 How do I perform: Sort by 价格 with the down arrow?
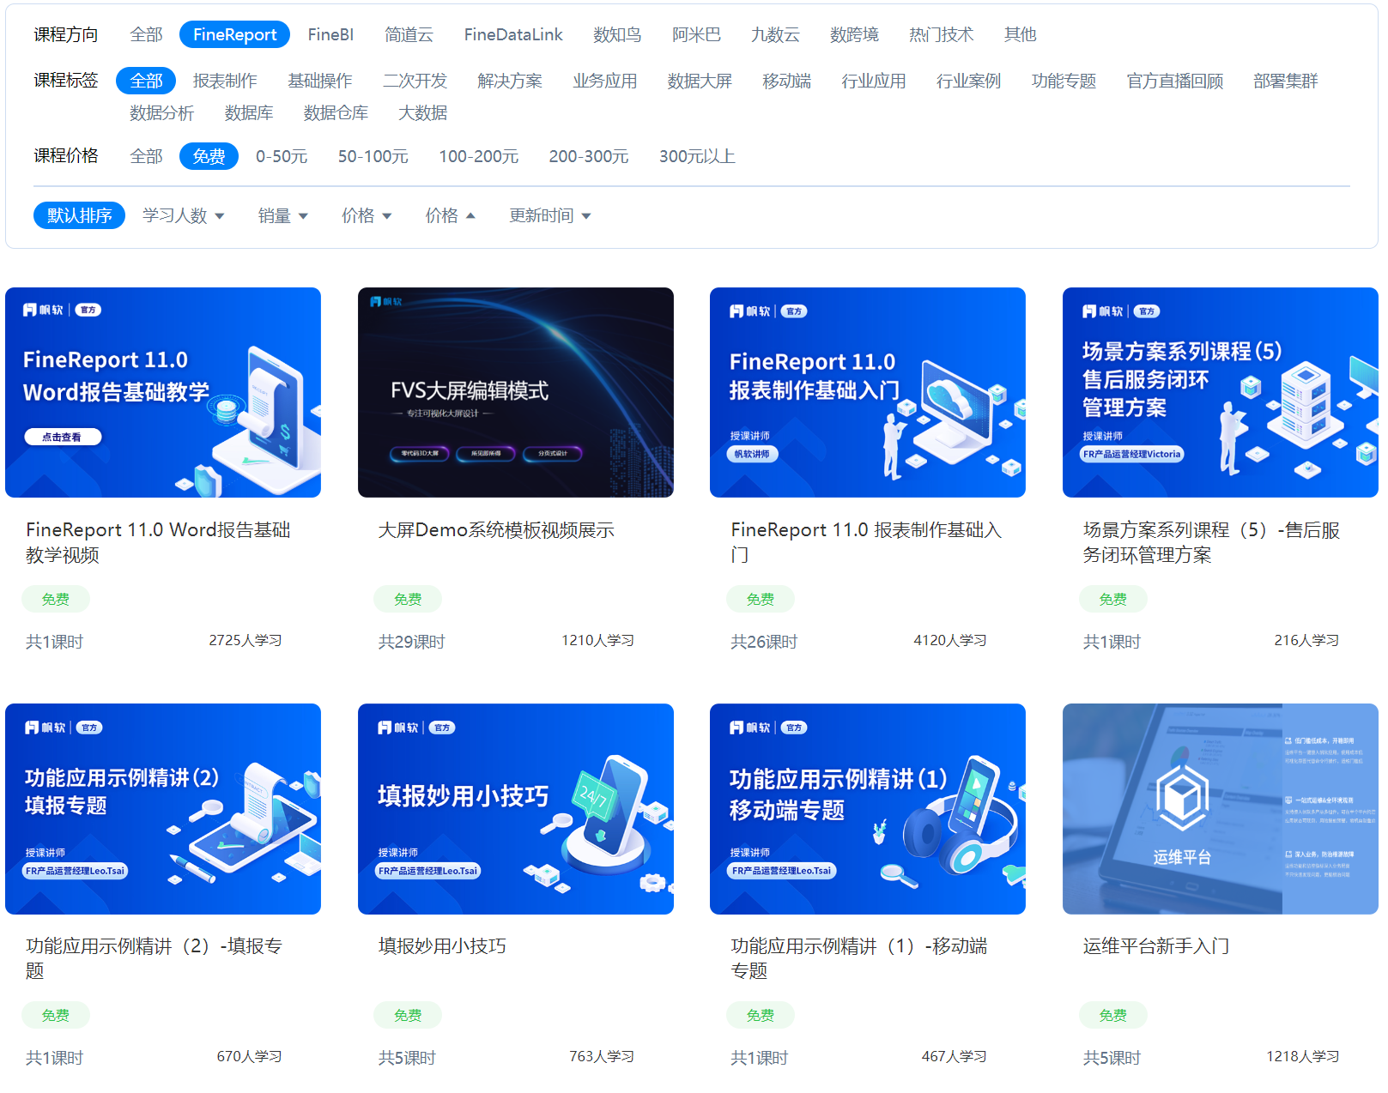coord(367,215)
